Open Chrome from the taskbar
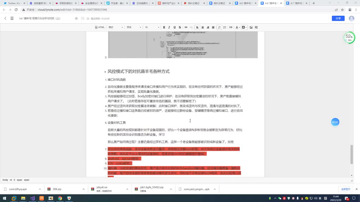This screenshot has height=202, width=360. tap(60, 198)
